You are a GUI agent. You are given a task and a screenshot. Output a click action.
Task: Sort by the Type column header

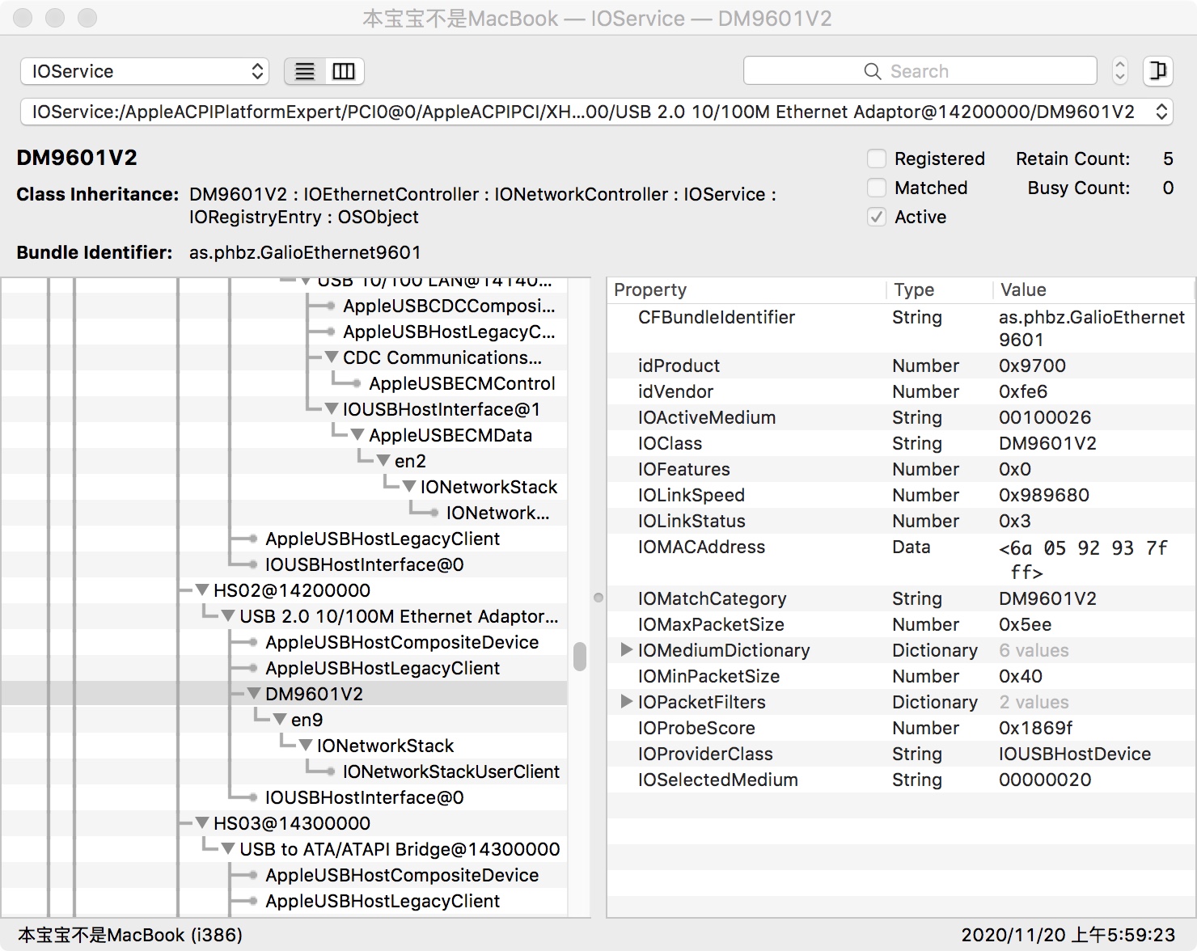(939, 290)
